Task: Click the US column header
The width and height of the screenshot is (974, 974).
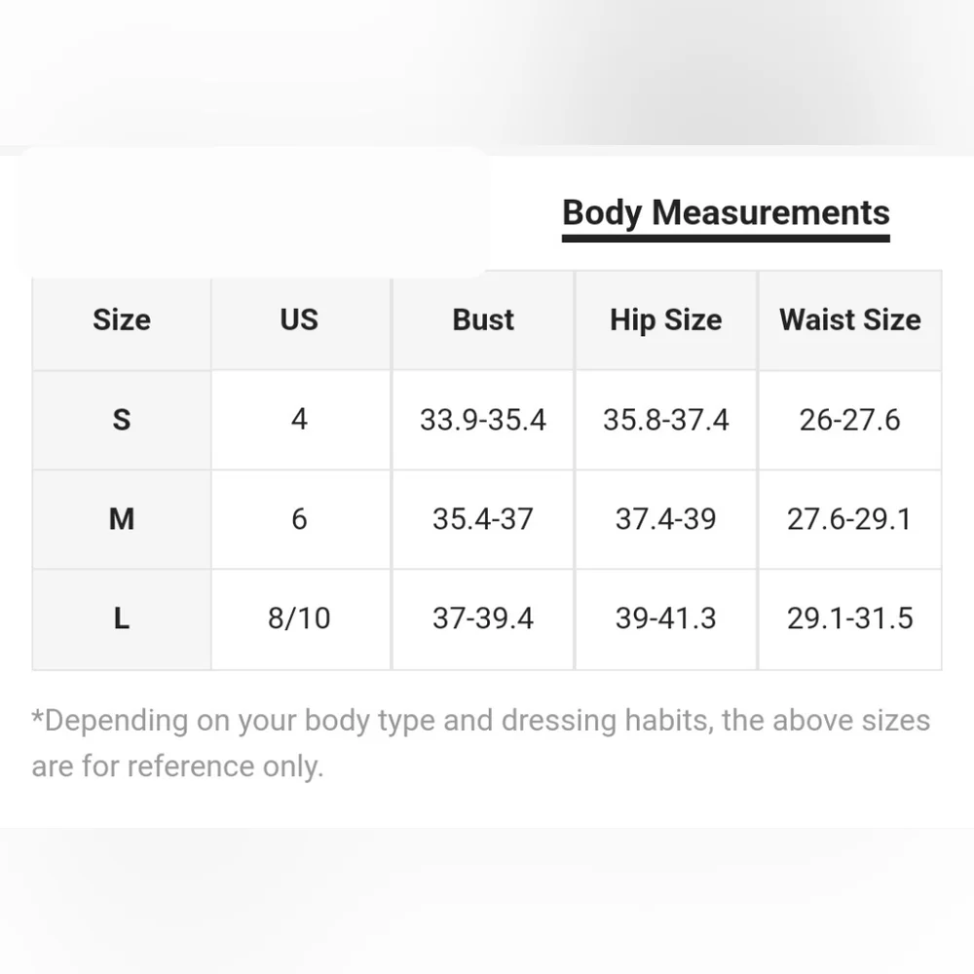Action: [299, 320]
